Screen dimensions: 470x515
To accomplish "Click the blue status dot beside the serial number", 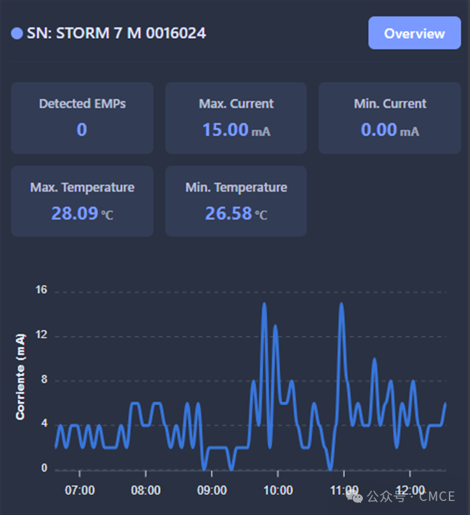I will click(17, 33).
